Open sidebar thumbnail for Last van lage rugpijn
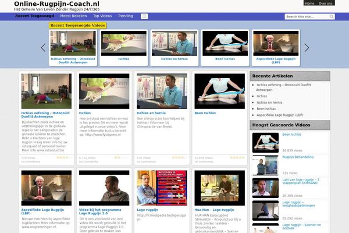349x233 pixels. pos(265,188)
